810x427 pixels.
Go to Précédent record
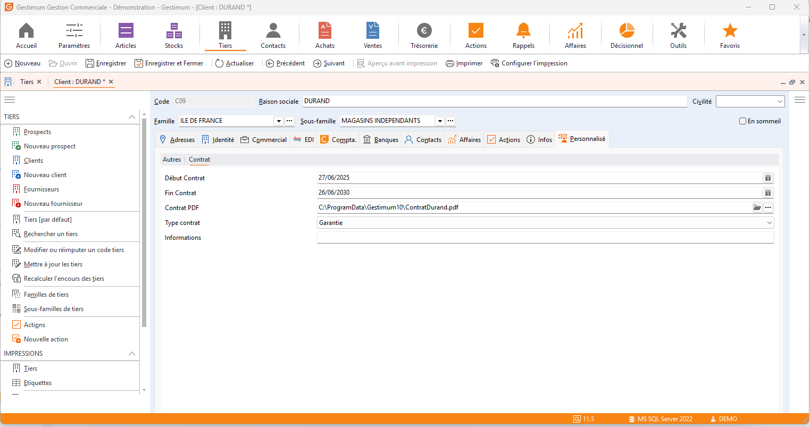286,63
